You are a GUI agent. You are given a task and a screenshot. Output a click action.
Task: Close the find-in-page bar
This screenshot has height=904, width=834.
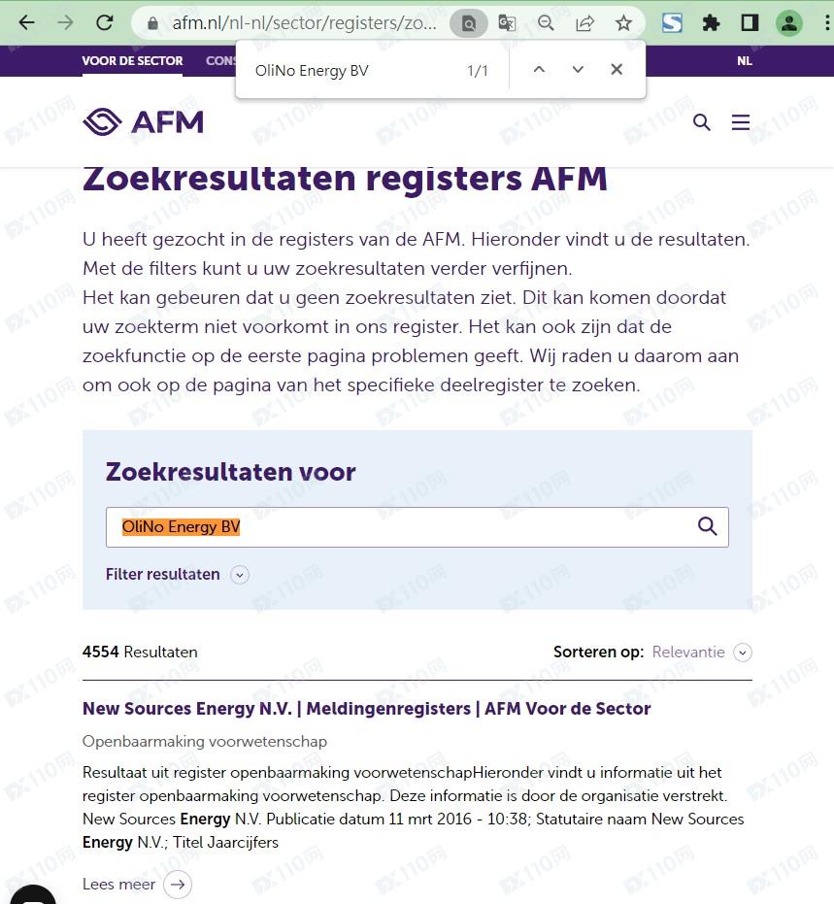(617, 70)
